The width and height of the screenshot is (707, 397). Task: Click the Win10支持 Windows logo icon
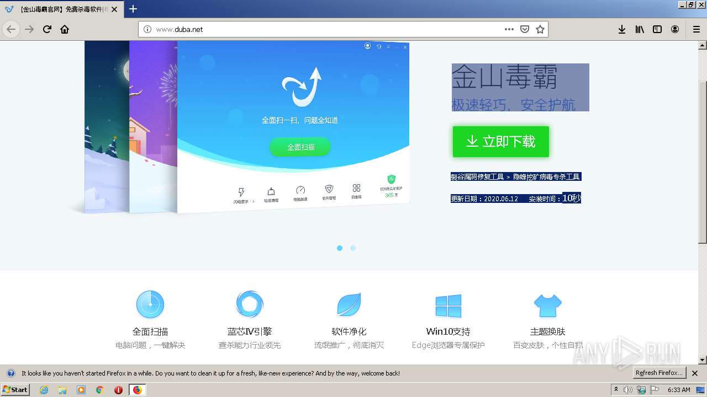[x=448, y=305]
